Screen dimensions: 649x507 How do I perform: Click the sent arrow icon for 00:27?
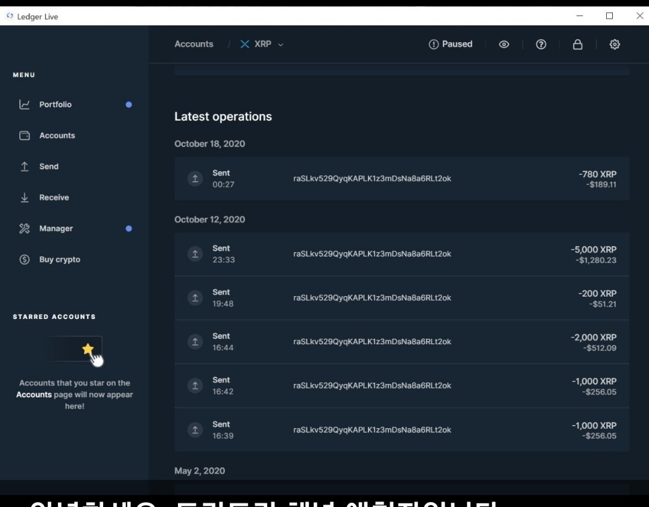coord(195,178)
